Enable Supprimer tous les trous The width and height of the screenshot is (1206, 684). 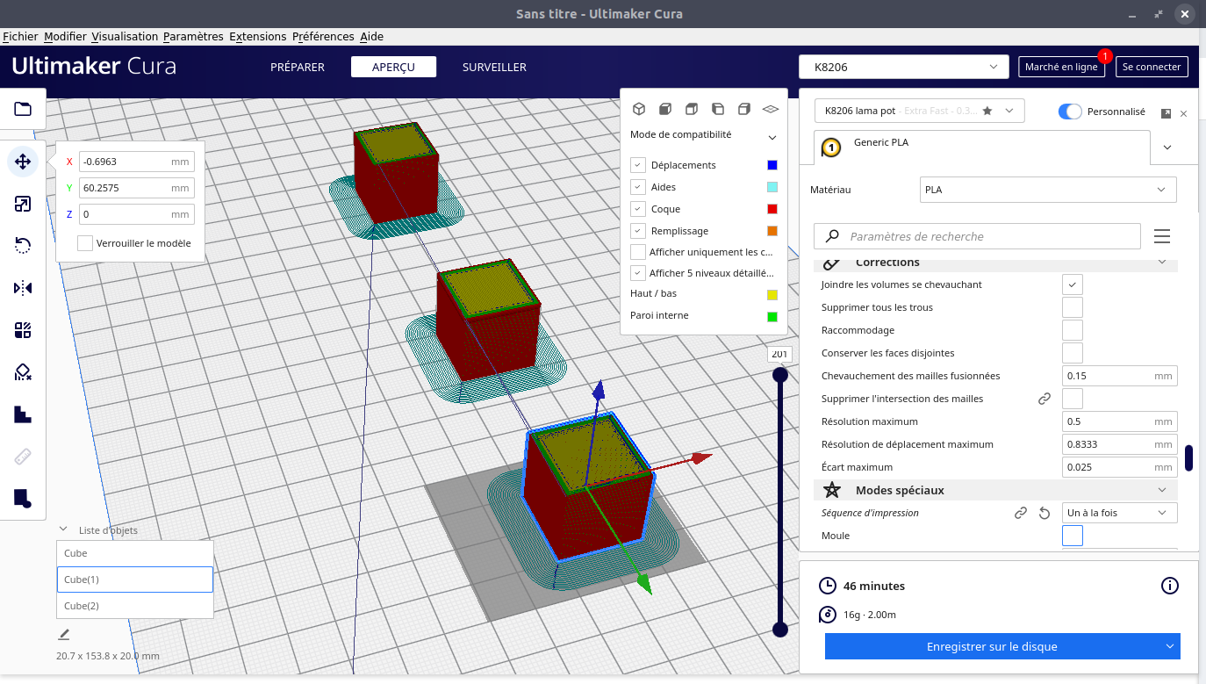click(1072, 307)
